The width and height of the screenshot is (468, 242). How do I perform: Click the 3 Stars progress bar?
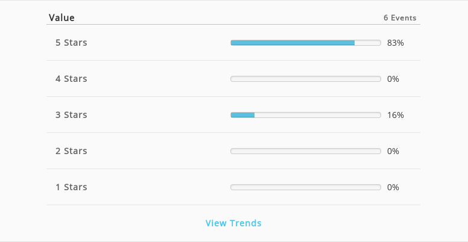[306, 115]
